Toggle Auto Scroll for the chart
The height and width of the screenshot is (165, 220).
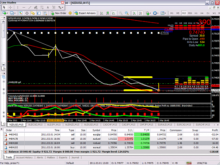(x=134, y=13)
